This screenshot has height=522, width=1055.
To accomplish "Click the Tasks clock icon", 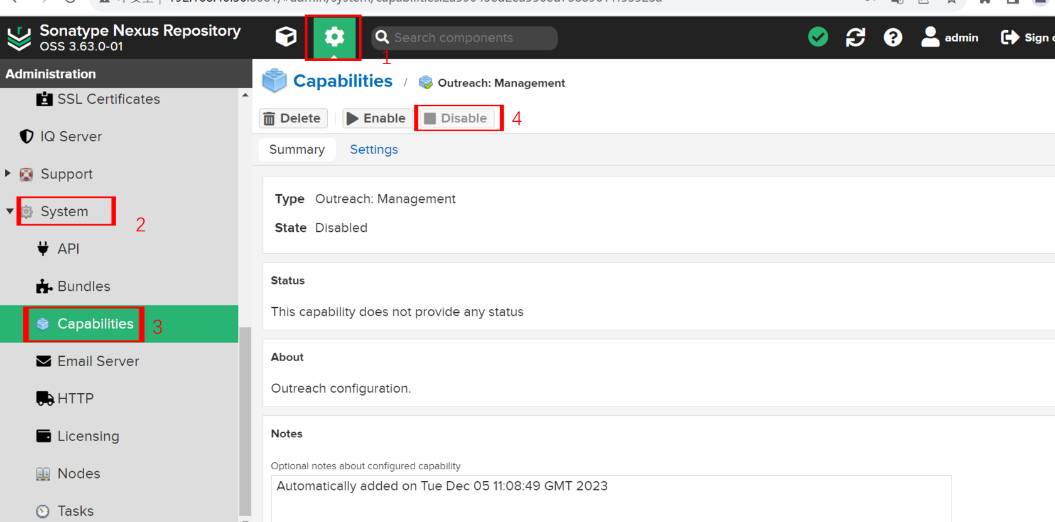I will click(x=43, y=511).
